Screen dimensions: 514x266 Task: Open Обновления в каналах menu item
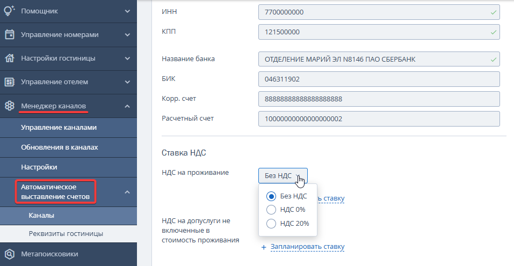68,147
